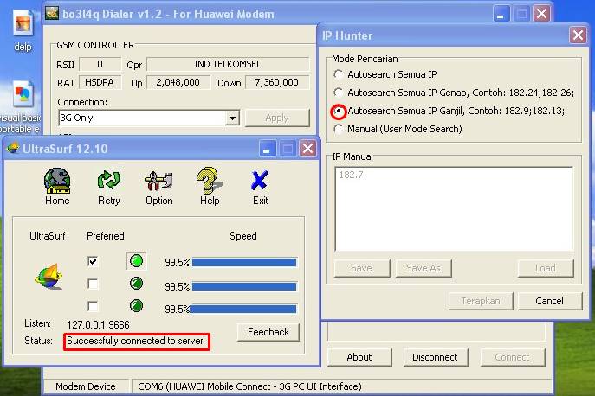This screenshot has width=595, height=396.
Task: Click the Modem Device status bar label
Action: point(86,386)
